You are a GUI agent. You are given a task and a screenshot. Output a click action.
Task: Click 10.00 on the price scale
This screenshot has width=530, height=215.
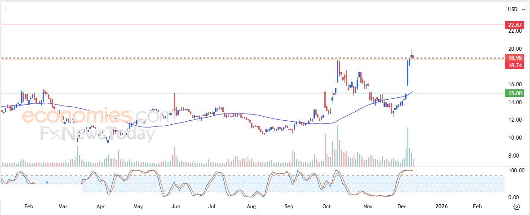(x=515, y=138)
